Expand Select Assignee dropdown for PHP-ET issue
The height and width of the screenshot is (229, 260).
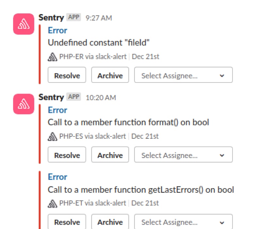(x=183, y=222)
